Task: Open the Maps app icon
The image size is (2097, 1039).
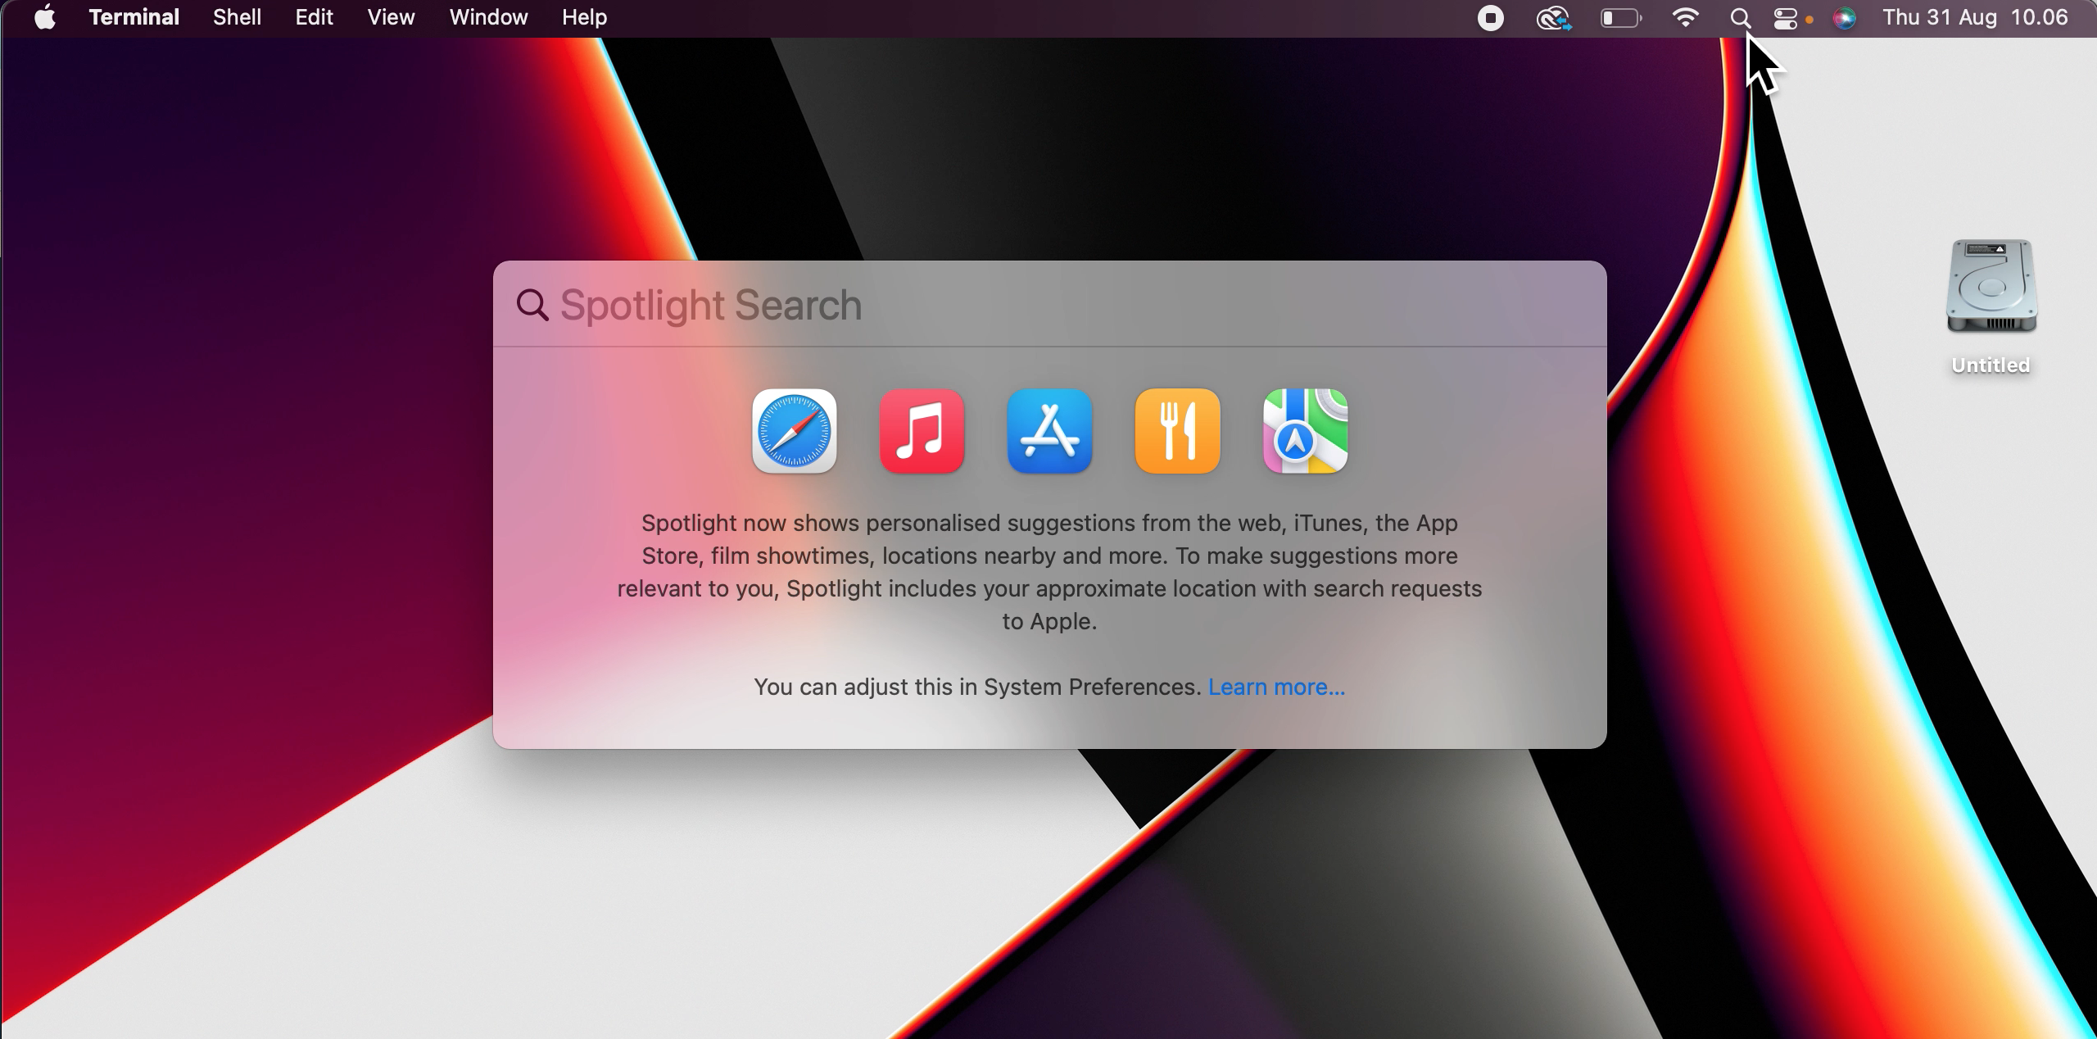Action: coord(1305,431)
